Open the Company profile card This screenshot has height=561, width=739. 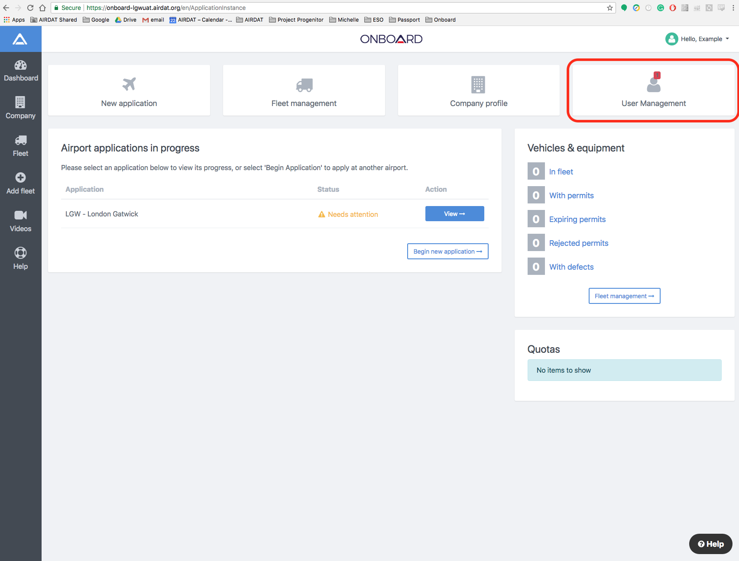click(x=479, y=90)
